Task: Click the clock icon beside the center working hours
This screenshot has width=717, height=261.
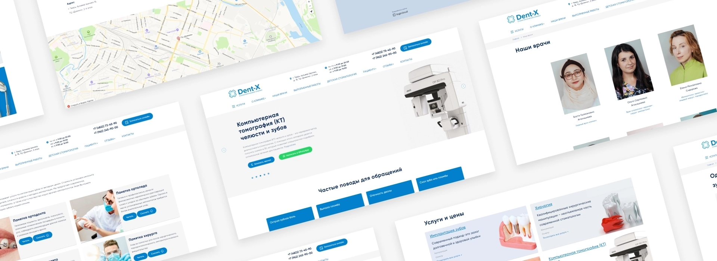Action: point(326,68)
